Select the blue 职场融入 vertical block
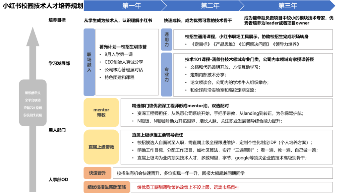 [89, 62]
